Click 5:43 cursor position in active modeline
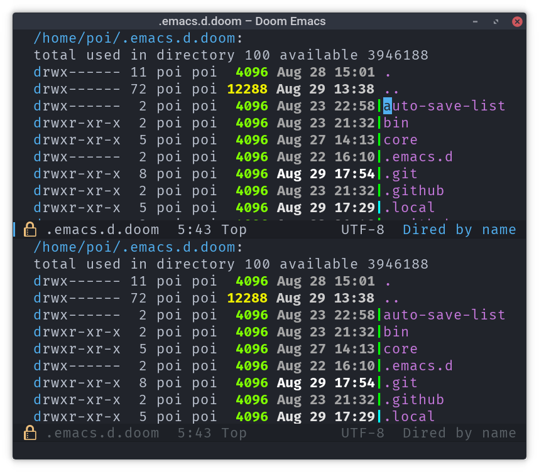Screen dimensions: 539x472 [x=194, y=230]
